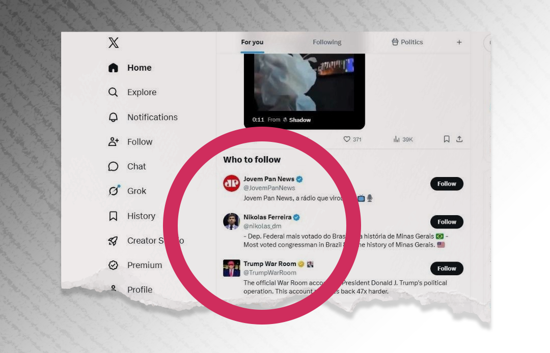This screenshot has height=353, width=550.
Task: Open Notifications bell in sidebar
Action: coord(113,117)
